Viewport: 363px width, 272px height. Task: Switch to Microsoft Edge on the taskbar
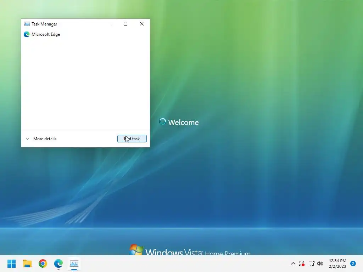pyautogui.click(x=58, y=263)
